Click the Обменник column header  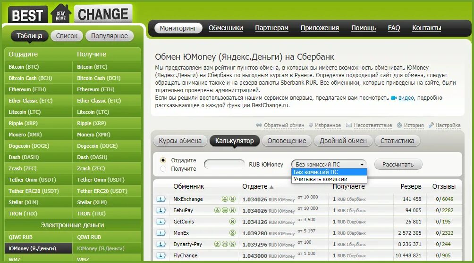pos(189,186)
